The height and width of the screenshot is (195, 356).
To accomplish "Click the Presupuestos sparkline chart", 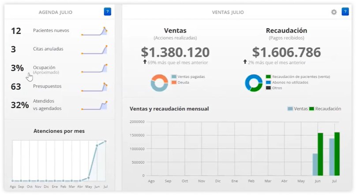I will click(94, 87).
